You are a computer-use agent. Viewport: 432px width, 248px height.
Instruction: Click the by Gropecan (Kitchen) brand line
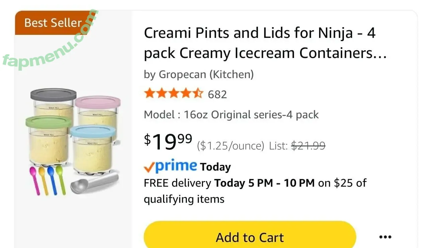coord(199,74)
